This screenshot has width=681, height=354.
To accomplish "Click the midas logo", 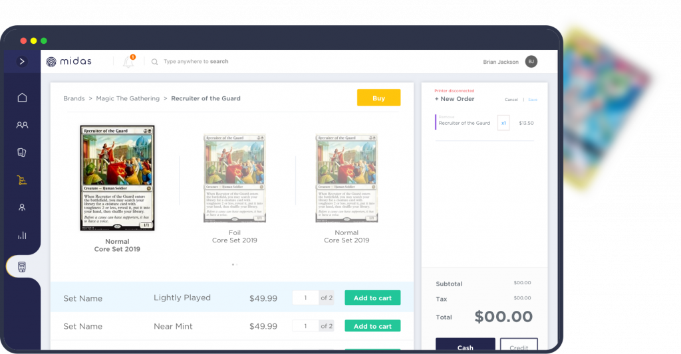I will 69,62.
